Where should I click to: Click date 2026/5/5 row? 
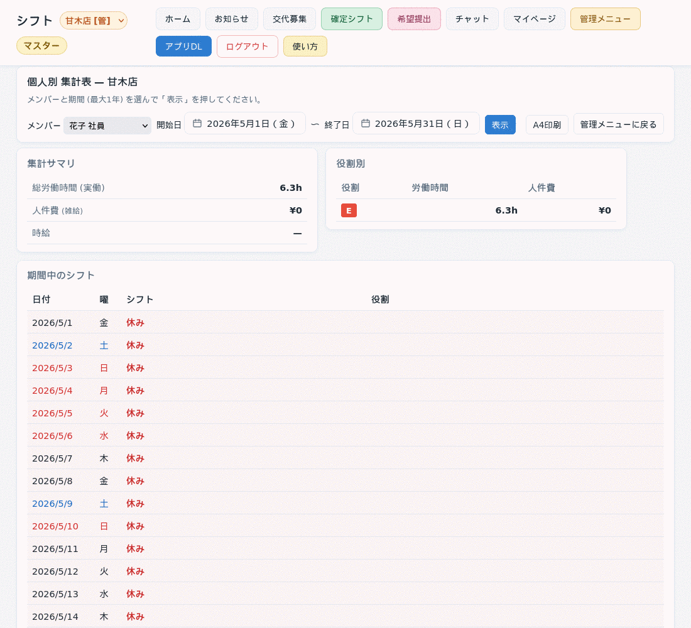[345, 413]
